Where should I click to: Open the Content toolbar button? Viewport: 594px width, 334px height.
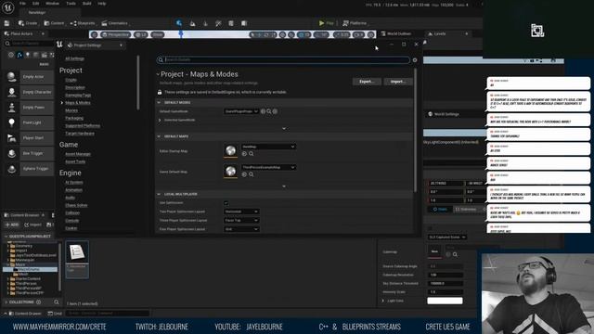[54, 23]
